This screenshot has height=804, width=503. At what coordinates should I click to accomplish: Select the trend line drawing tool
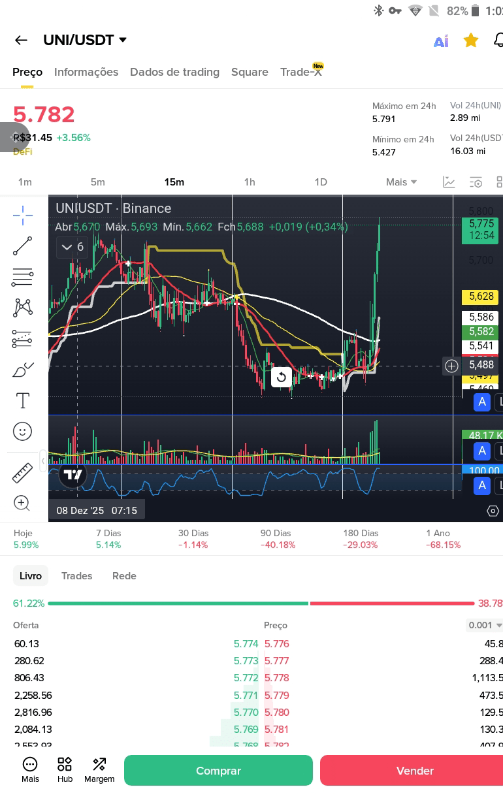[22, 246]
